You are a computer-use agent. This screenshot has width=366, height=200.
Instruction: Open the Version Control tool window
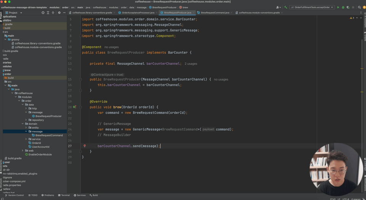point(14,195)
